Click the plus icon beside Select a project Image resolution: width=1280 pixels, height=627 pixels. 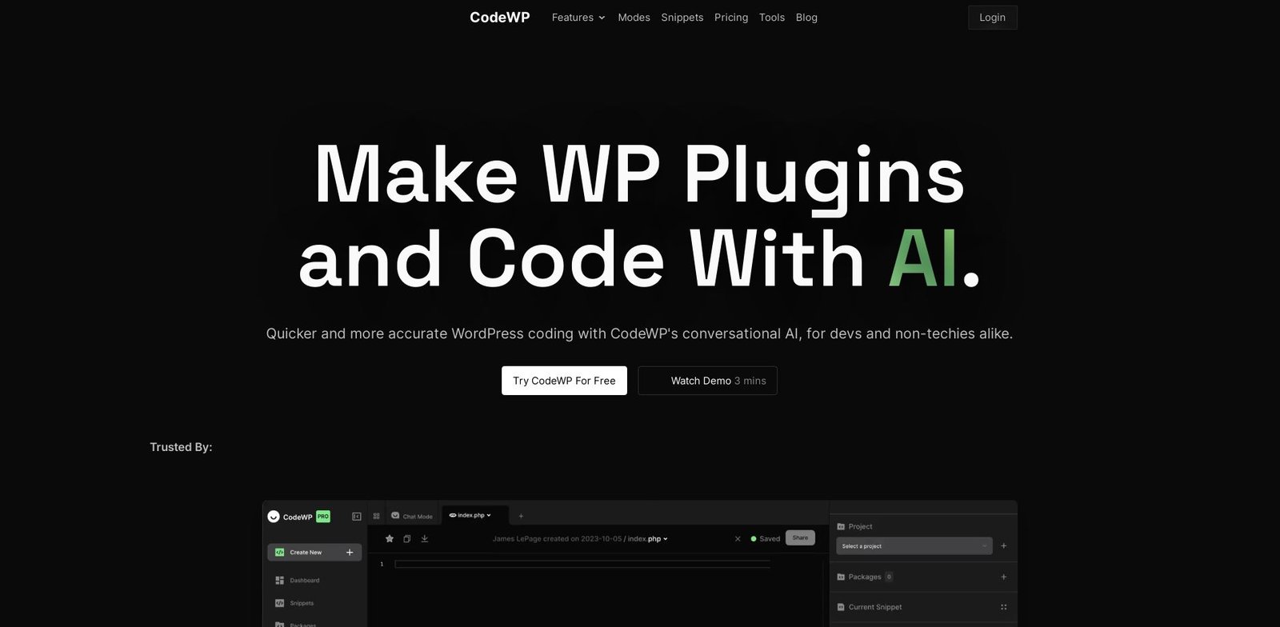[1004, 546]
